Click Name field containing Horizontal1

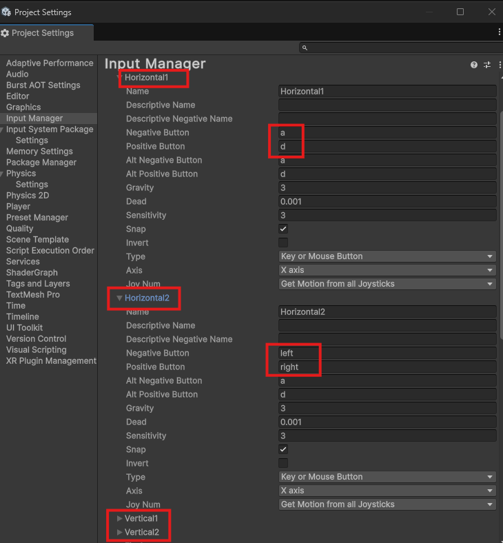pos(387,91)
